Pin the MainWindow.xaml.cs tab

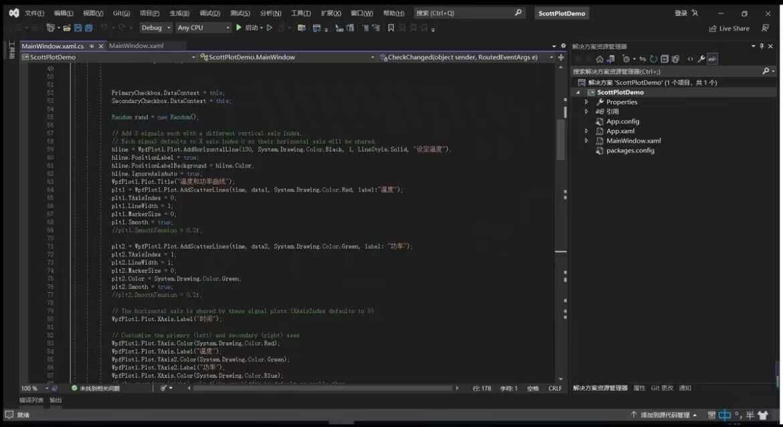[92, 46]
